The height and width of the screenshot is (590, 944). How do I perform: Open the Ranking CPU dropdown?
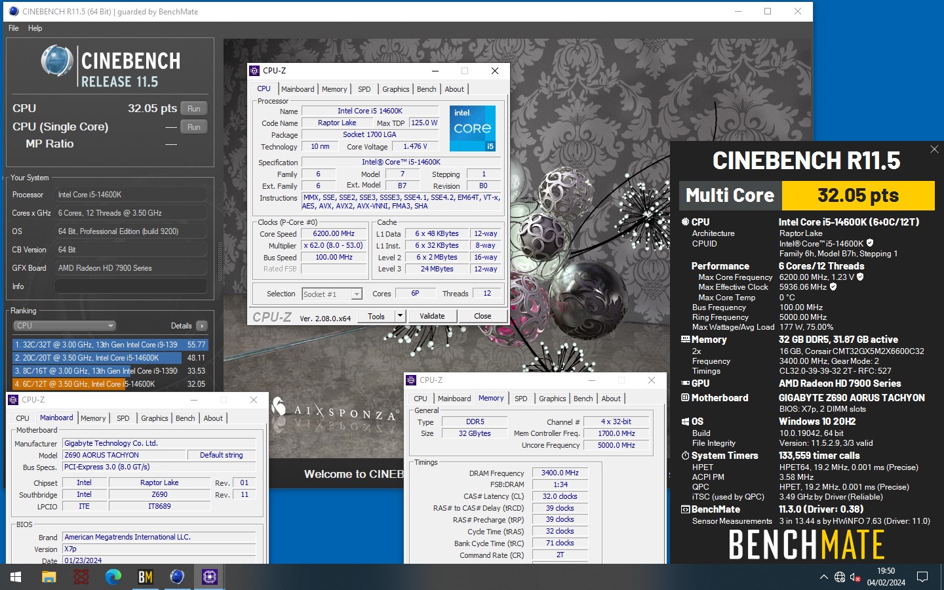[x=64, y=326]
